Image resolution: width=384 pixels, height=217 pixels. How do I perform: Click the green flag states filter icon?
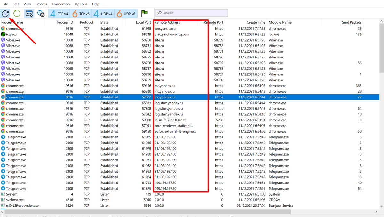click(144, 13)
